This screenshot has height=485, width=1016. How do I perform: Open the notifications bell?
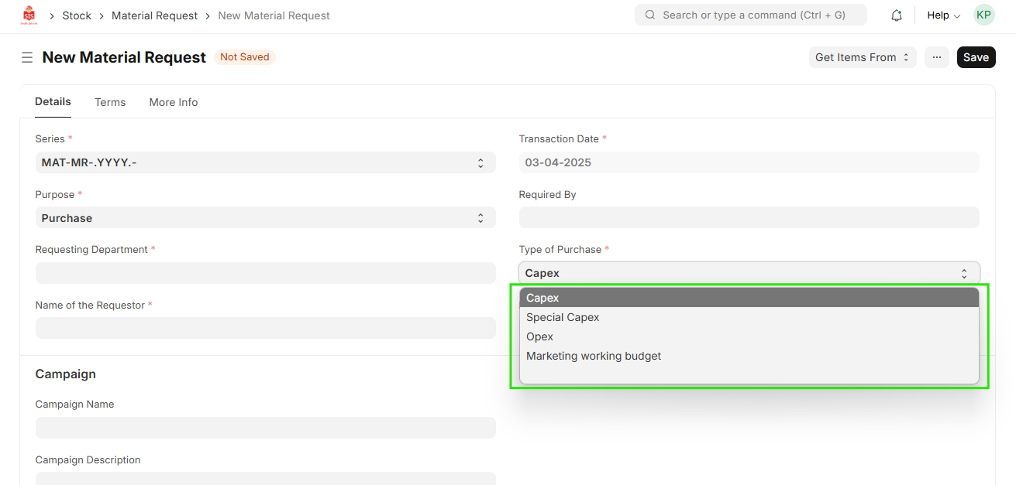tap(897, 15)
